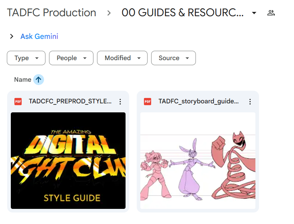Open three-dot options for the storyboard guide
294x224 pixels.
click(250, 101)
